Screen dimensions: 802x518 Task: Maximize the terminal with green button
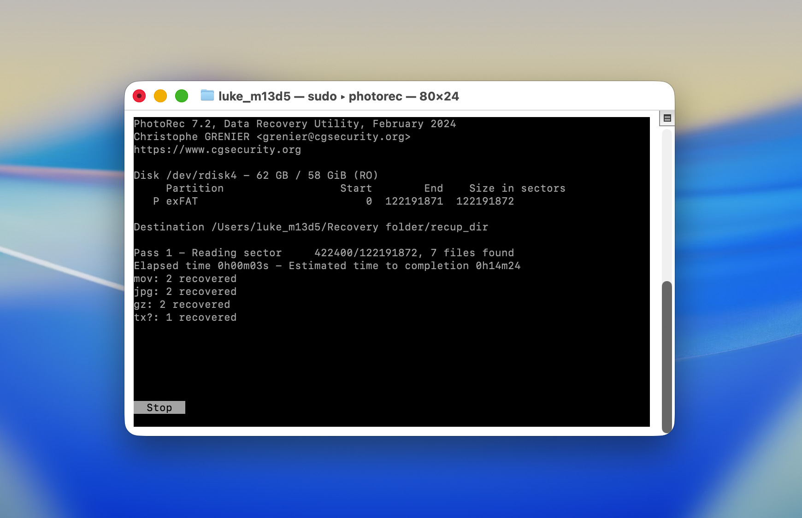(182, 96)
